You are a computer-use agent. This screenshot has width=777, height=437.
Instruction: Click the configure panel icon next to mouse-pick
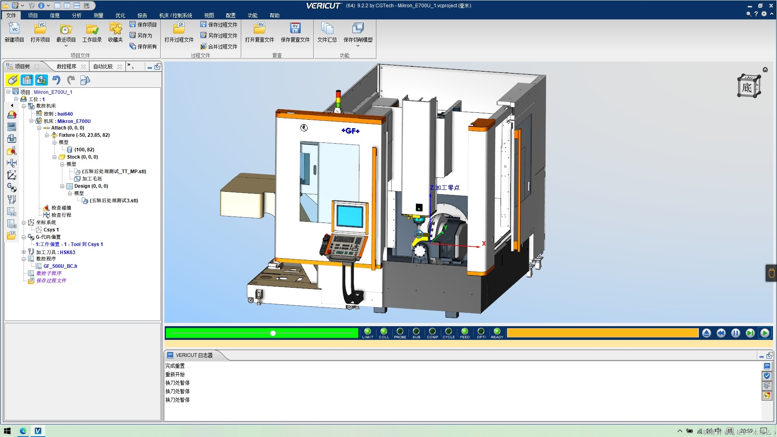click(x=27, y=80)
